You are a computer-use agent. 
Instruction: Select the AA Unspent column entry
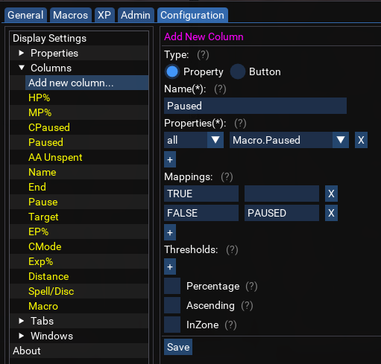pos(55,157)
